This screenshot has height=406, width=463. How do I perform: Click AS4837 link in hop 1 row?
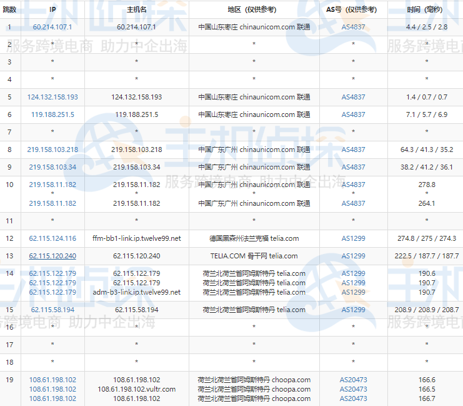pos(353,27)
